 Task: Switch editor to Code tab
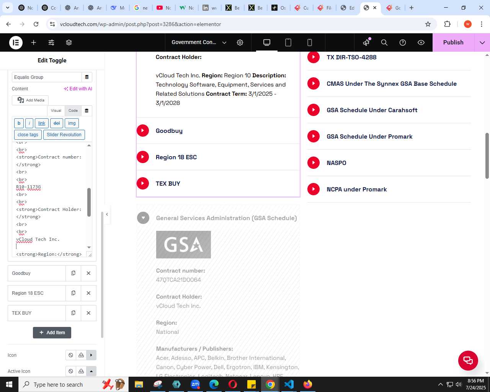click(x=73, y=111)
